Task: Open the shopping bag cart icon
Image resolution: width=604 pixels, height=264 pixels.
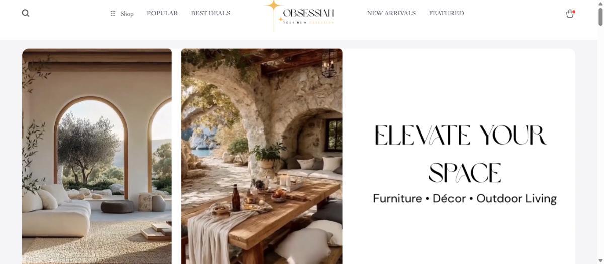Action: pos(570,14)
